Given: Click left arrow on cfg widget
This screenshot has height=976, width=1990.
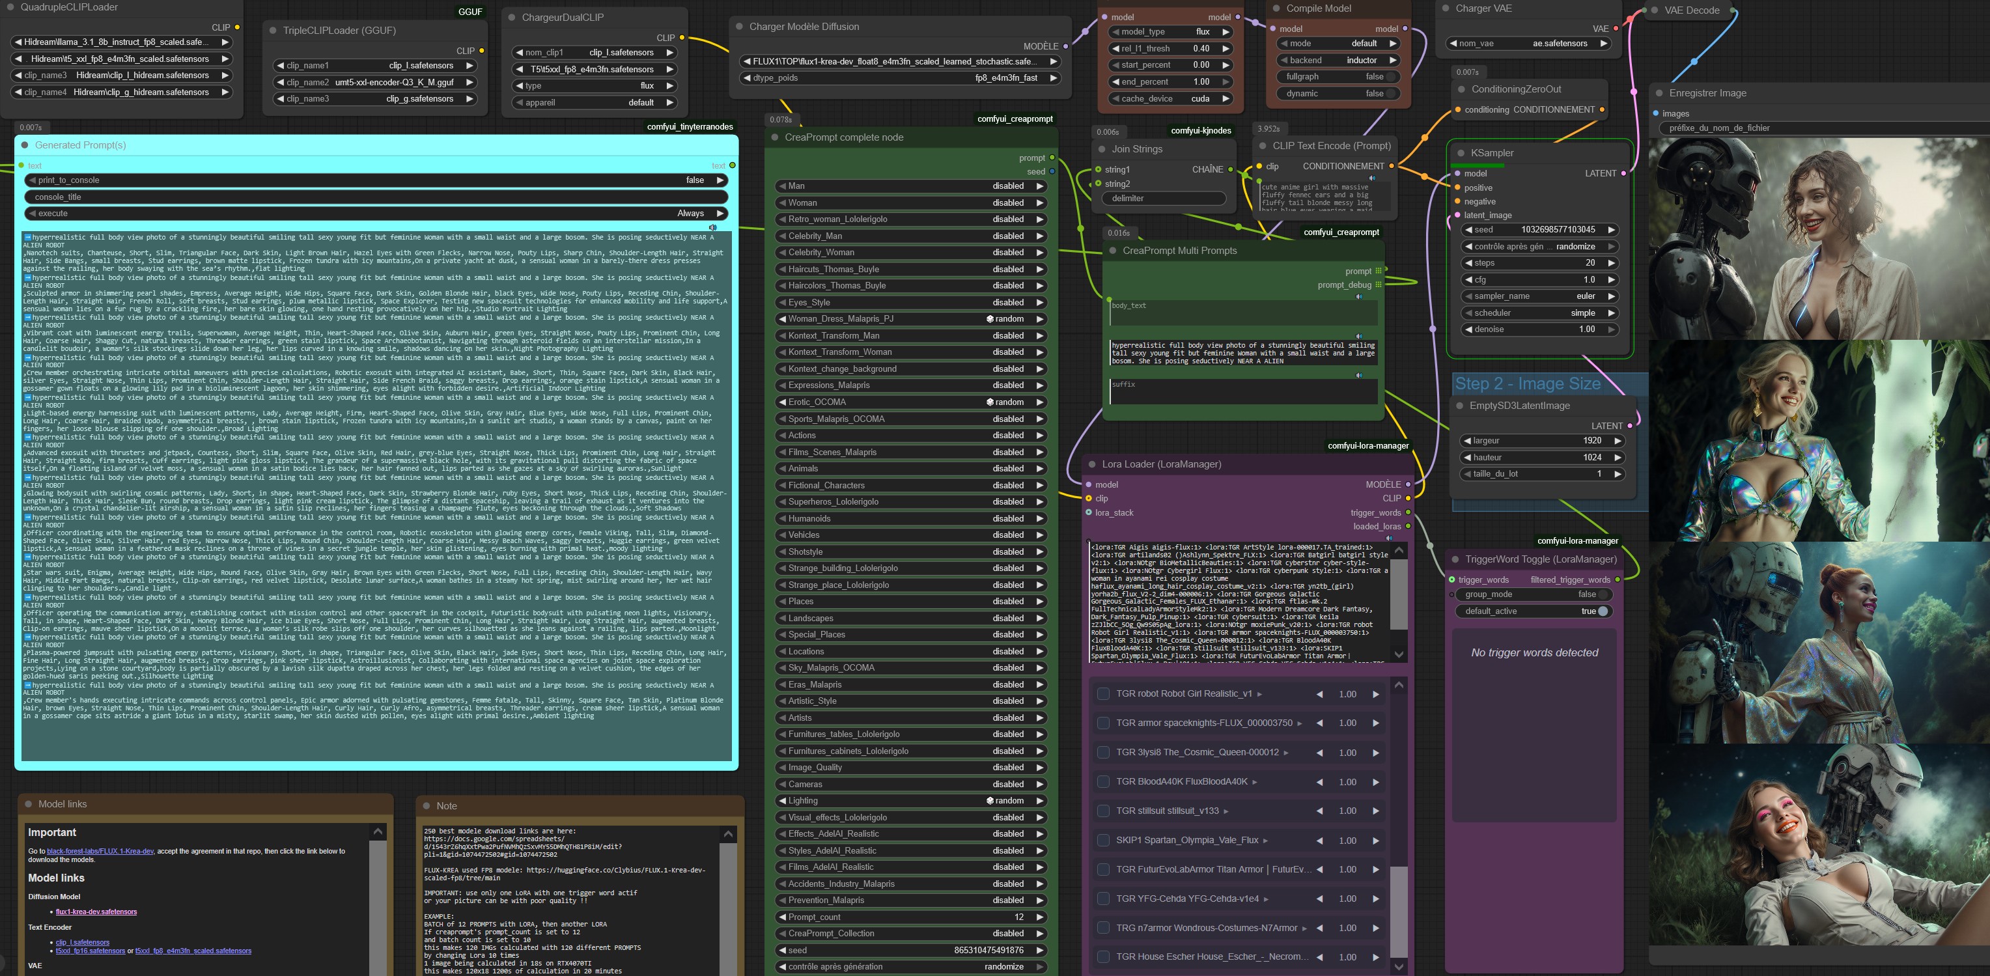Looking at the screenshot, I should [x=1468, y=279].
